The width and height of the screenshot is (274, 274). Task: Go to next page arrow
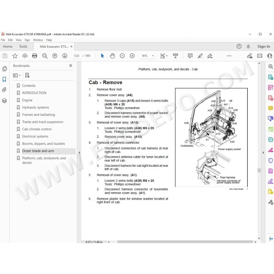65,56
